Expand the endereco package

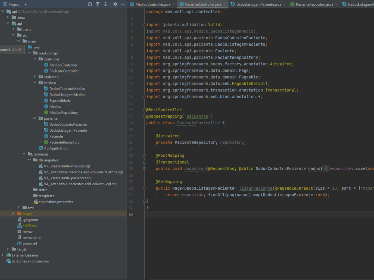click(x=35, y=77)
